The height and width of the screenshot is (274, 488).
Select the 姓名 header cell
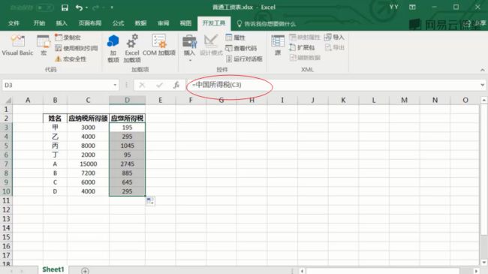tap(55, 119)
